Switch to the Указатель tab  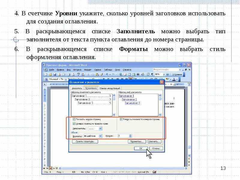pos(77,88)
